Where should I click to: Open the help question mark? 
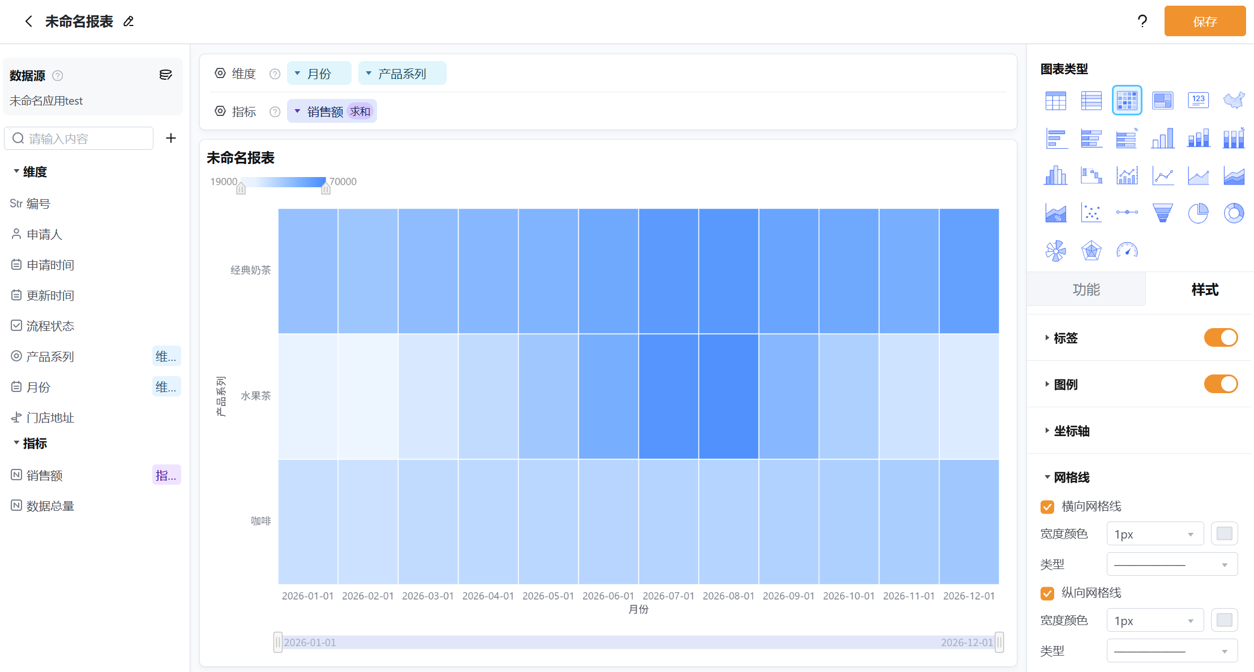tap(1142, 21)
